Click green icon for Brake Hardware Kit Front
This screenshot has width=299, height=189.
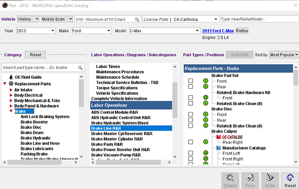(205, 98)
